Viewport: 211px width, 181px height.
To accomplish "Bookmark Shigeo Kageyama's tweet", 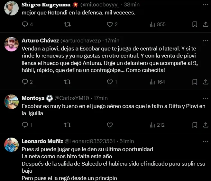I will [195, 24].
